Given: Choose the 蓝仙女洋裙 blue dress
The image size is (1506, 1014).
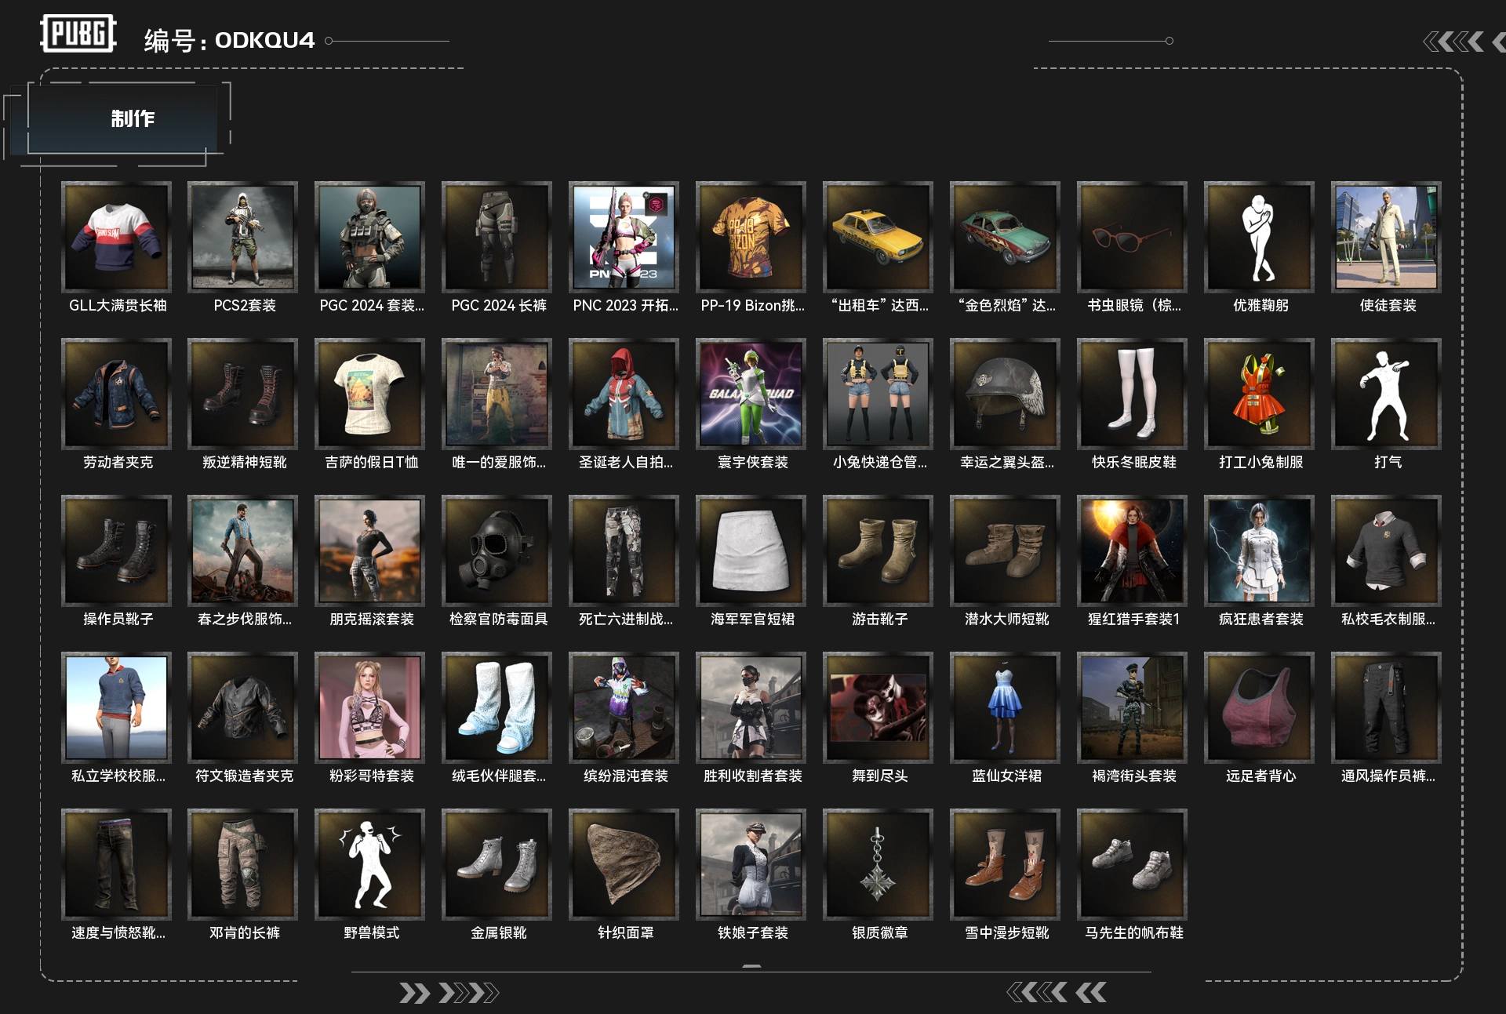Looking at the screenshot, I should point(1006,707).
